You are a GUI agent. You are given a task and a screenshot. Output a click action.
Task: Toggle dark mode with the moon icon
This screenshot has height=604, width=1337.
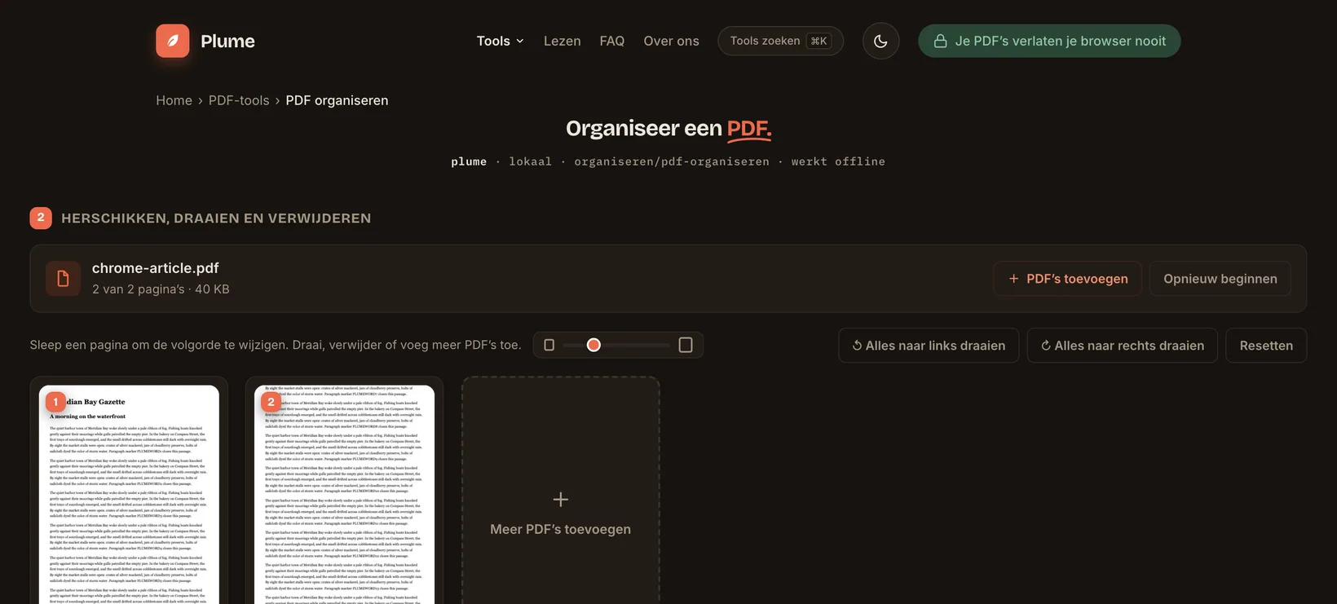(880, 41)
